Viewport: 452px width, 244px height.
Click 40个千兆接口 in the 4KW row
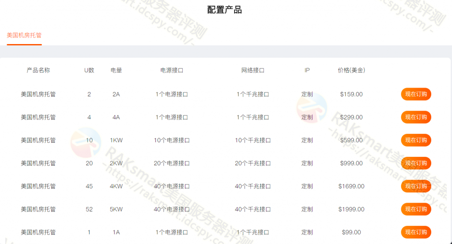[x=253, y=186]
